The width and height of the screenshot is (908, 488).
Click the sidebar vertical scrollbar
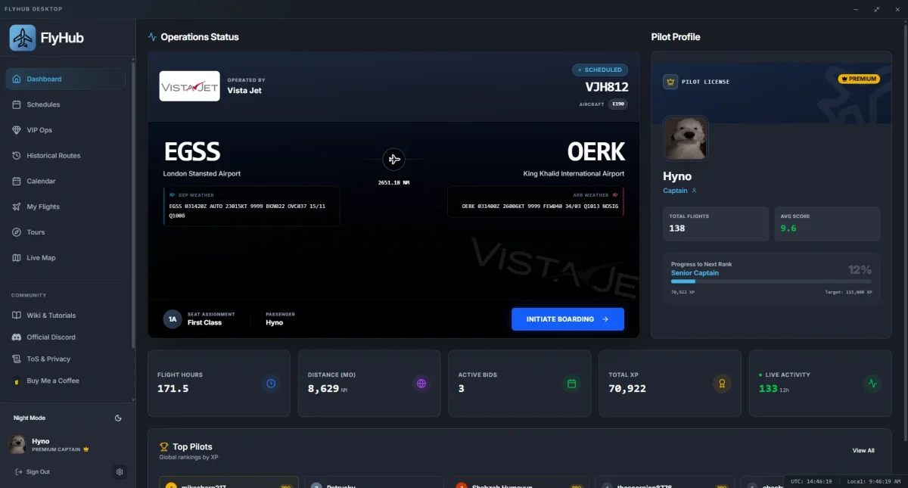[133, 204]
